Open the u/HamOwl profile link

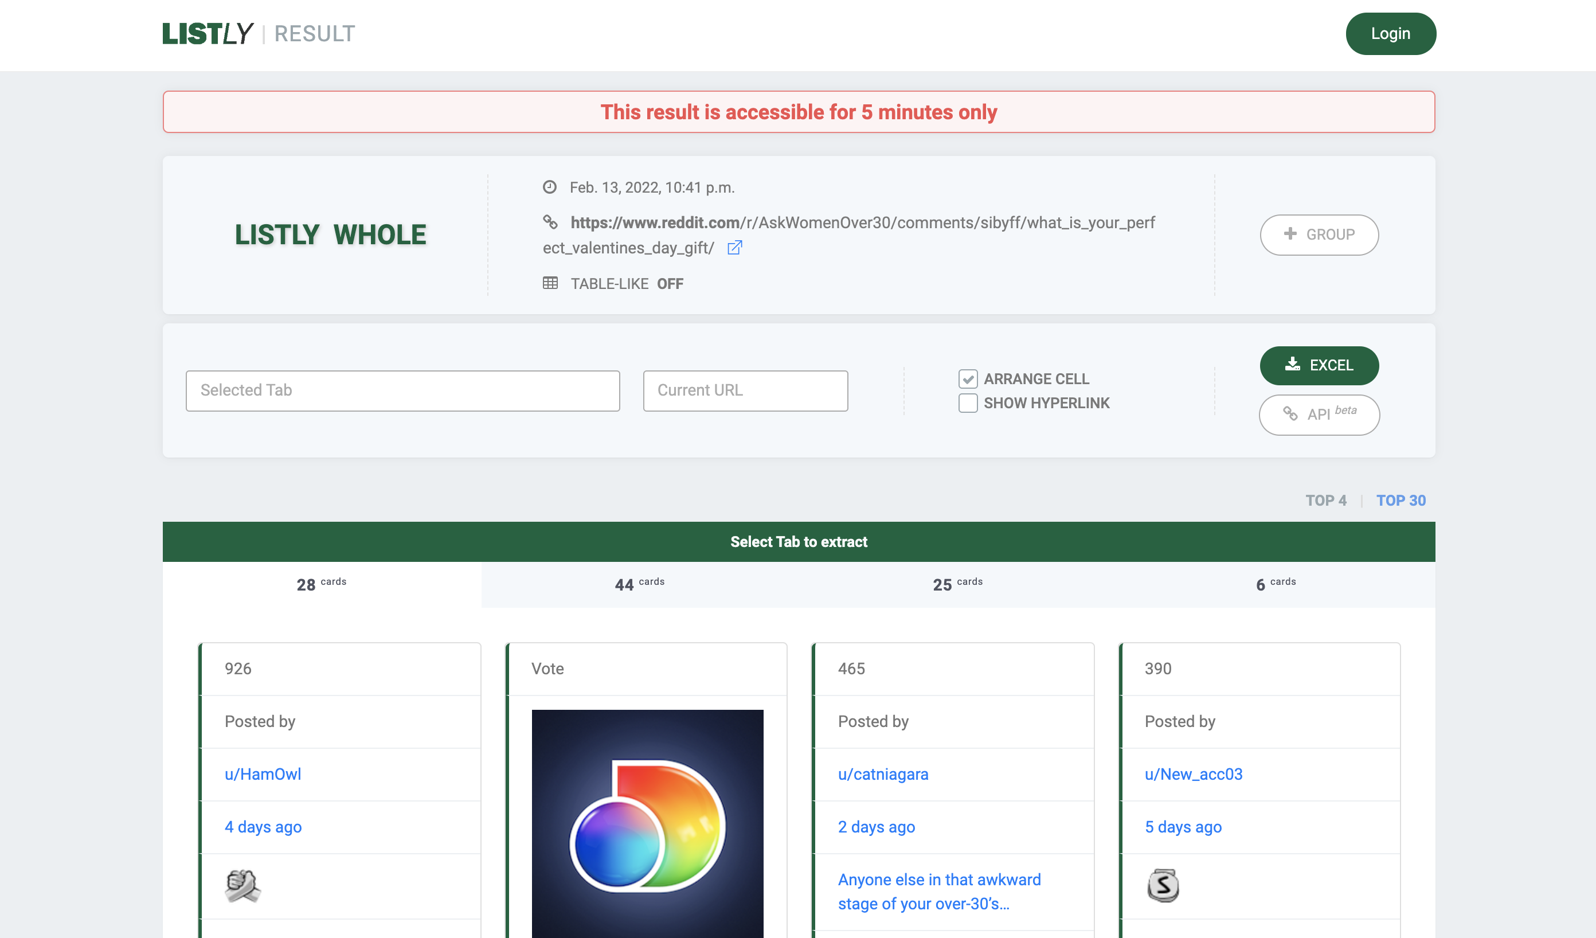point(262,773)
